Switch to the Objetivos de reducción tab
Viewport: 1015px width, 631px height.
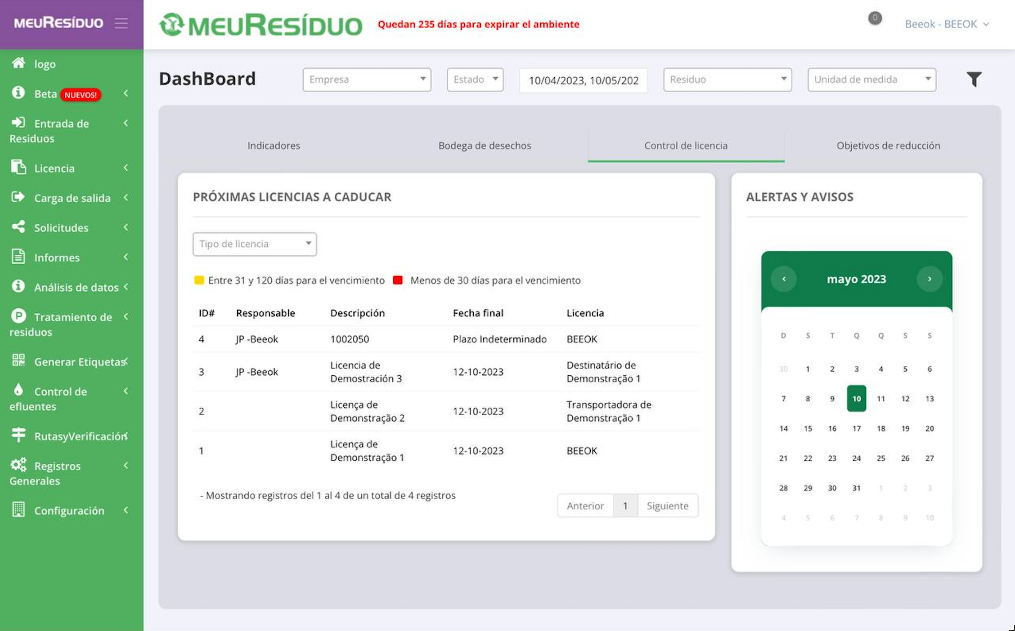(x=888, y=146)
